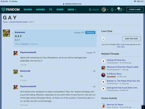The image size is (145, 109).
Task: Open Fortnite VS Pixel Gun thread
Action: 116,60
